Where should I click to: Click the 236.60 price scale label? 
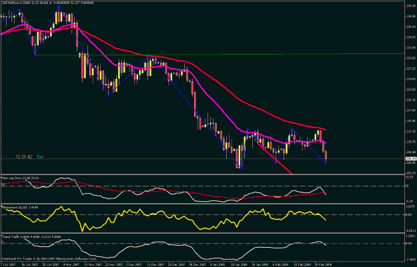point(410,27)
